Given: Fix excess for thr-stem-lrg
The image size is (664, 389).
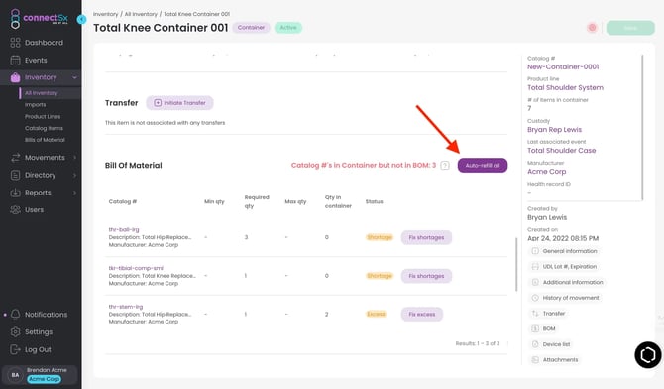Looking at the screenshot, I should (422, 315).
